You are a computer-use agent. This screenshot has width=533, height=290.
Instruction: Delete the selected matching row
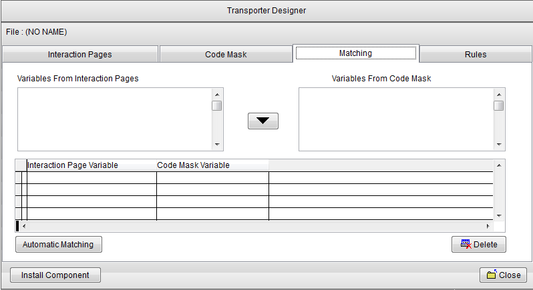point(479,244)
